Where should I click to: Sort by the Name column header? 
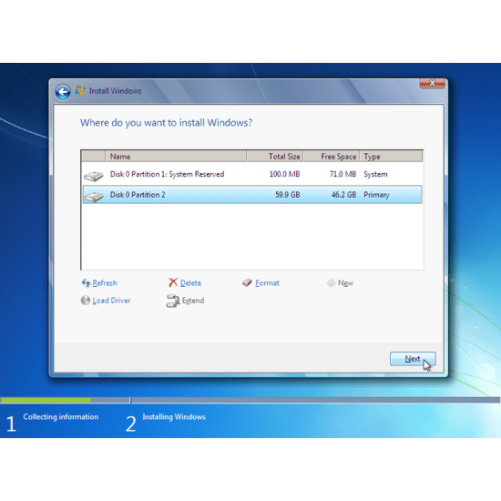pyautogui.click(x=176, y=157)
